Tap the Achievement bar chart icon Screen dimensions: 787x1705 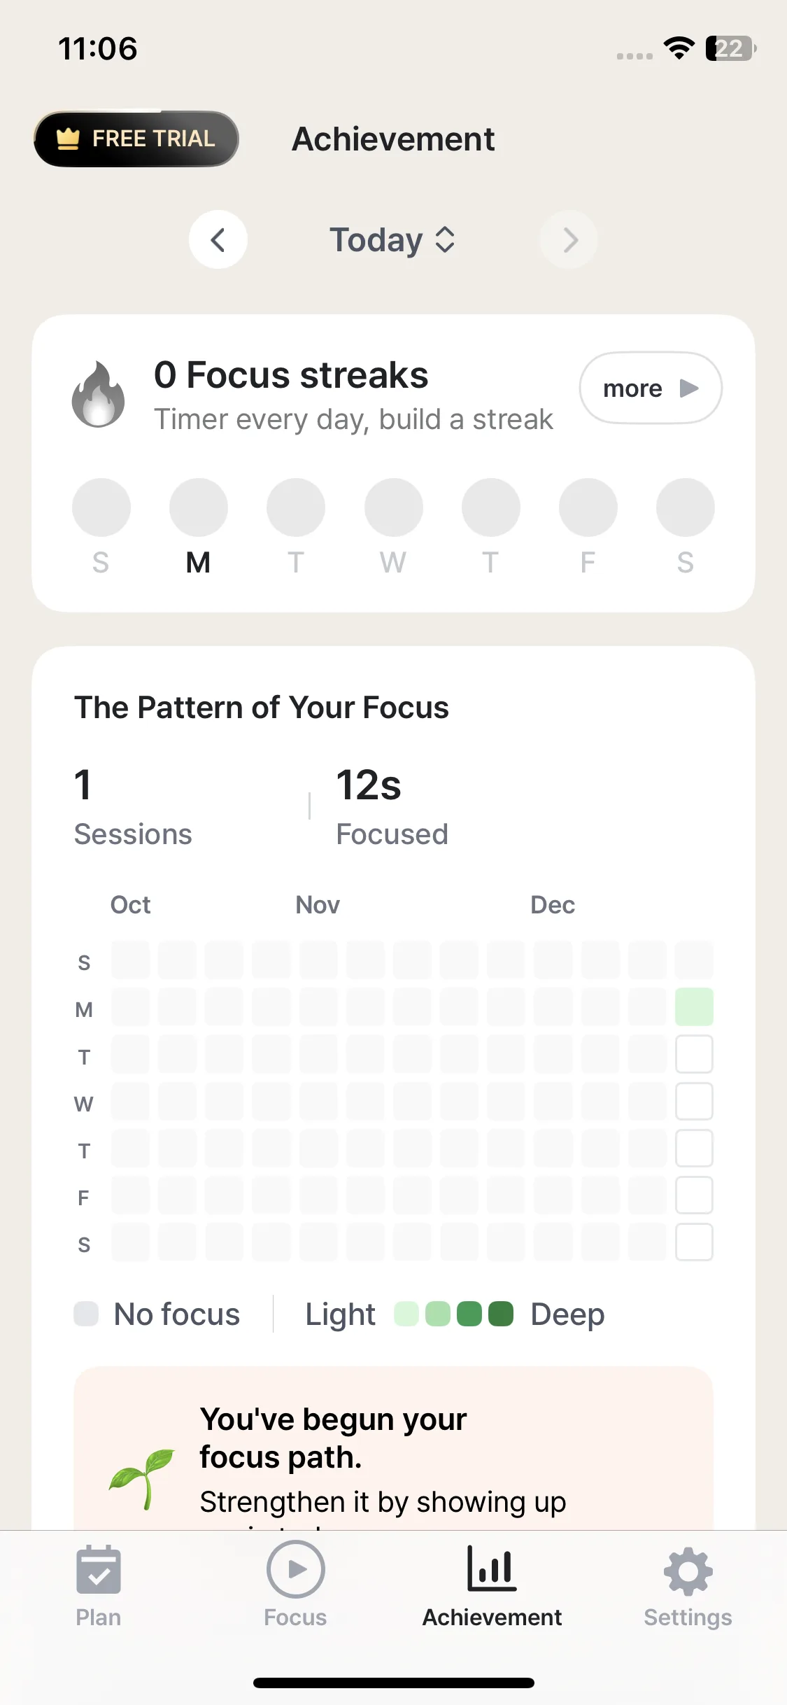point(492,1569)
